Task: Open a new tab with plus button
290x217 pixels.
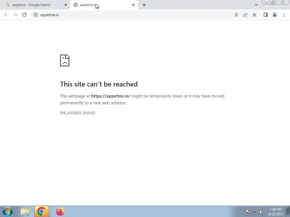Action: 144,5
